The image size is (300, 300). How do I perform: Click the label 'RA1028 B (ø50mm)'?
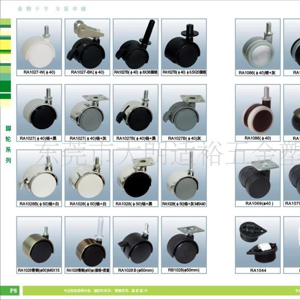click(x=136, y=270)
